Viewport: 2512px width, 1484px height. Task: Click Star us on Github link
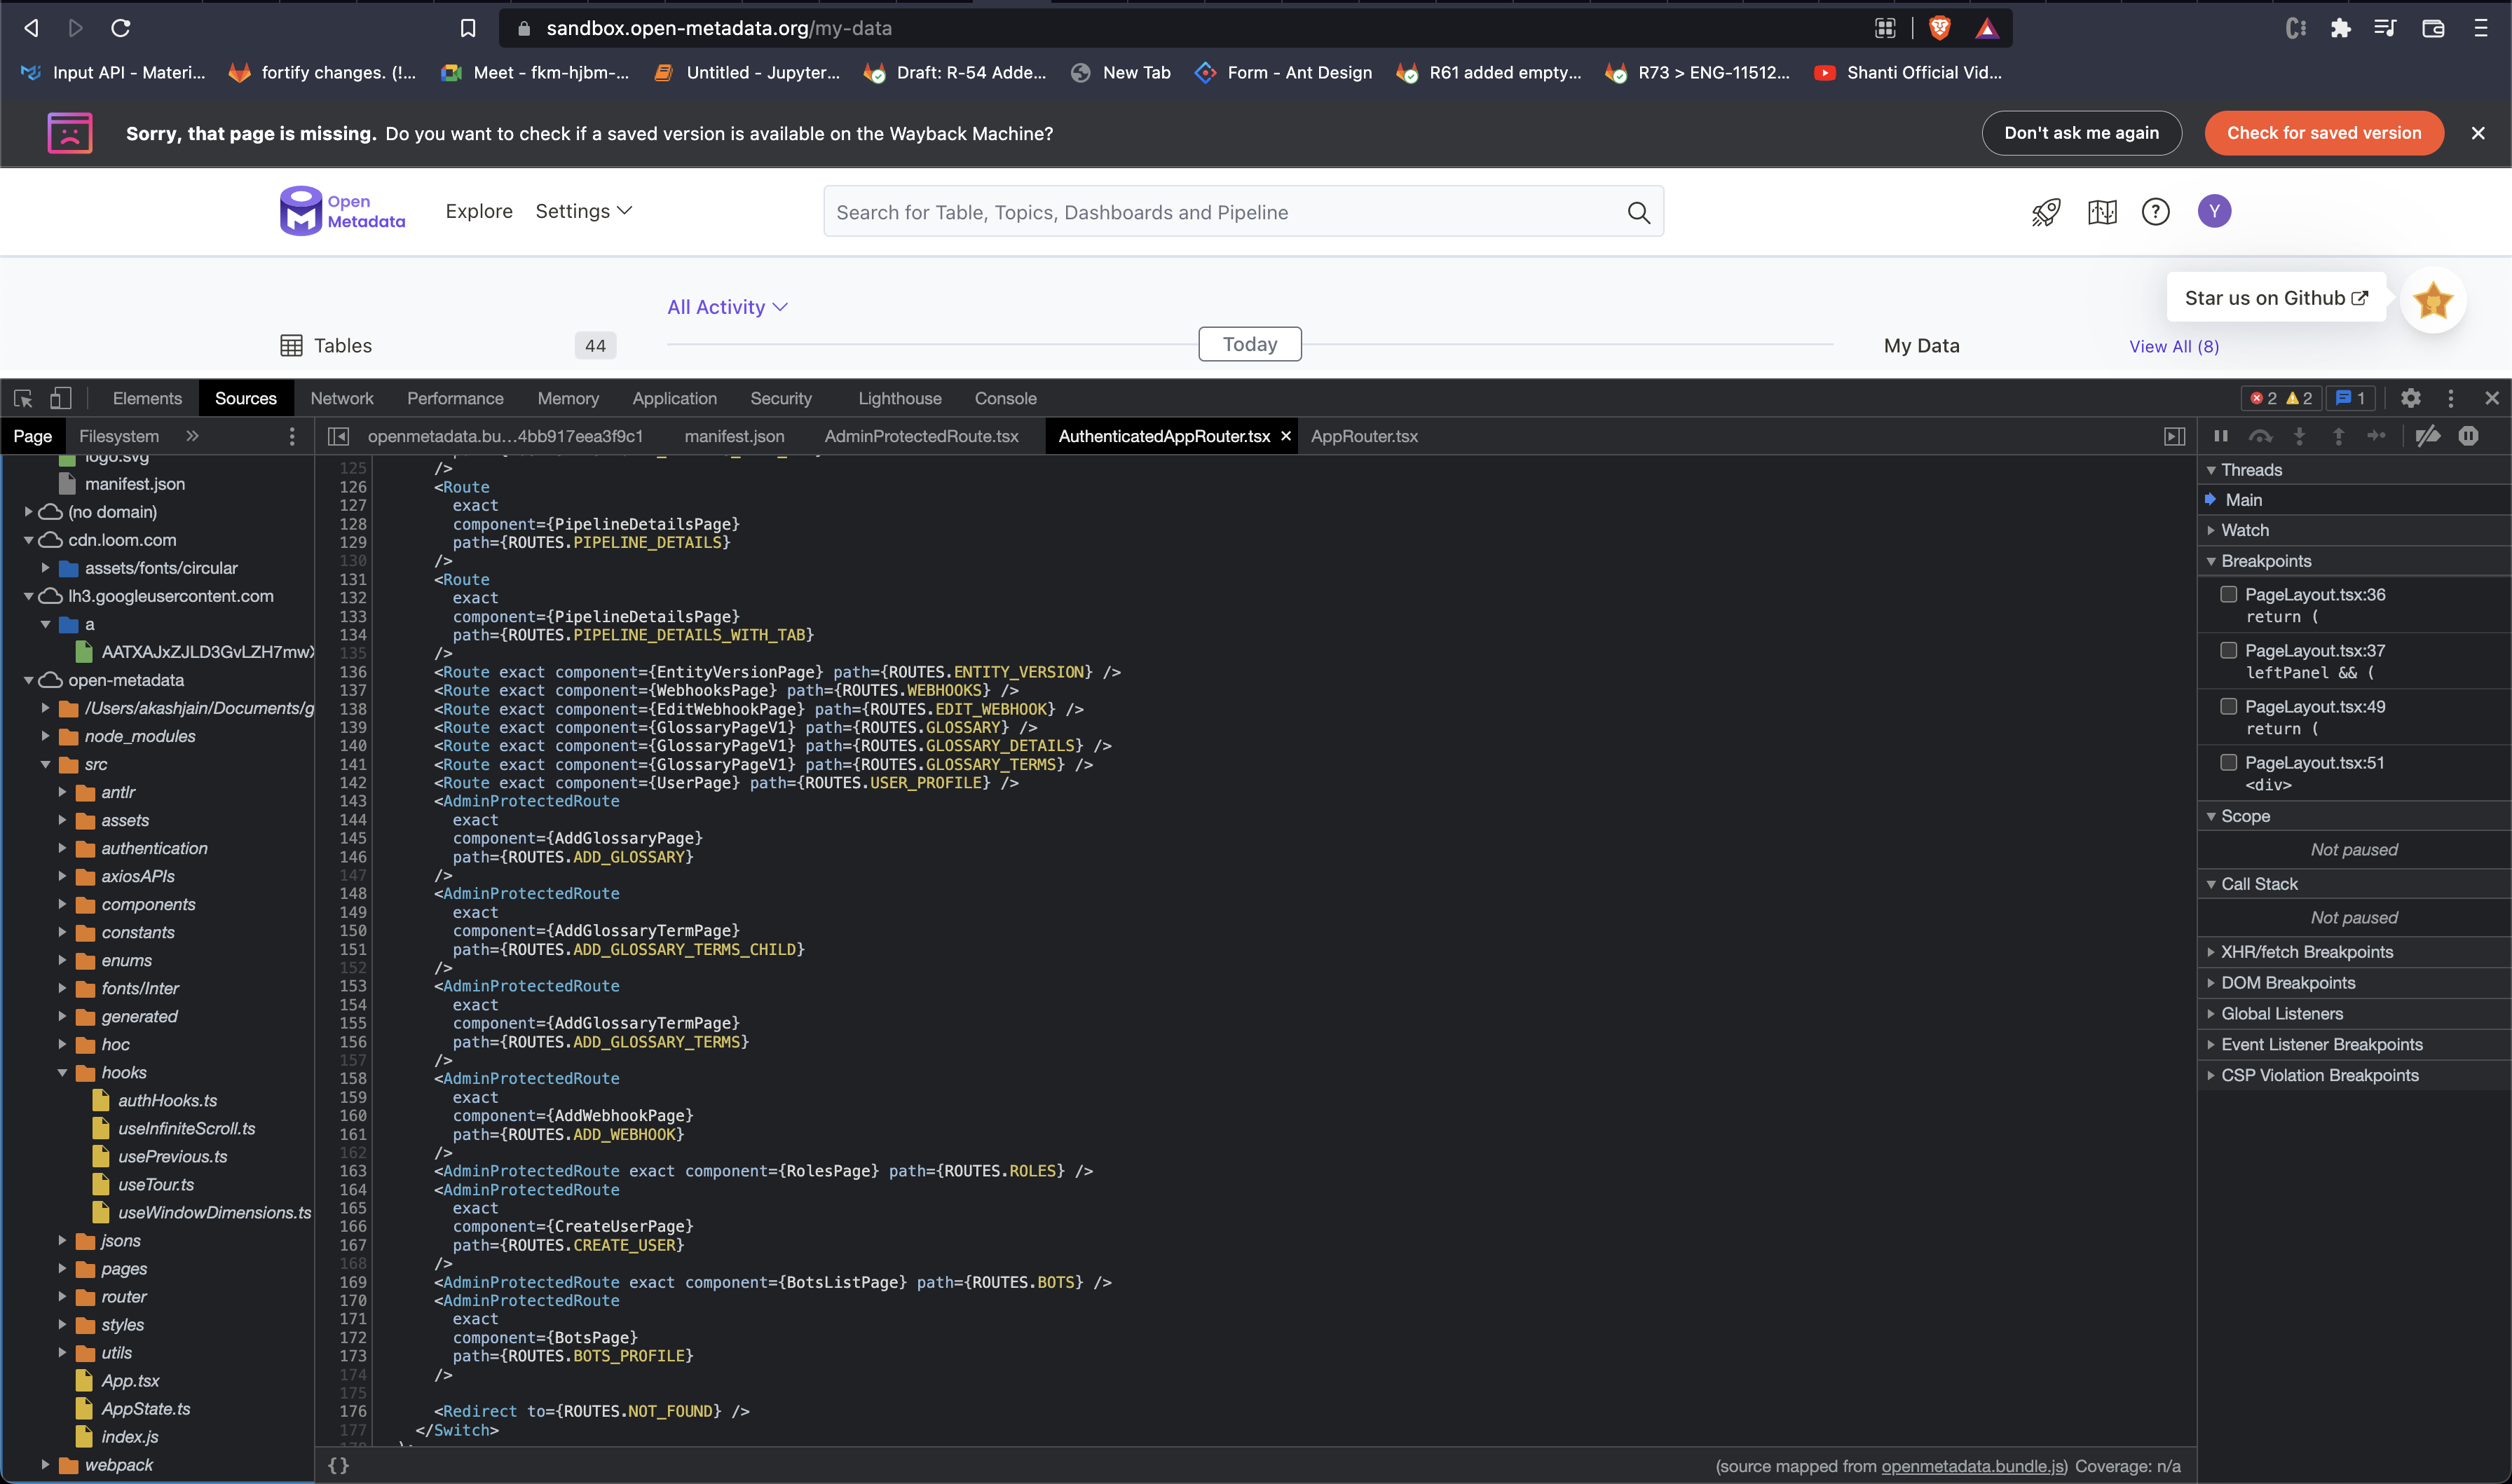[x=2276, y=298]
